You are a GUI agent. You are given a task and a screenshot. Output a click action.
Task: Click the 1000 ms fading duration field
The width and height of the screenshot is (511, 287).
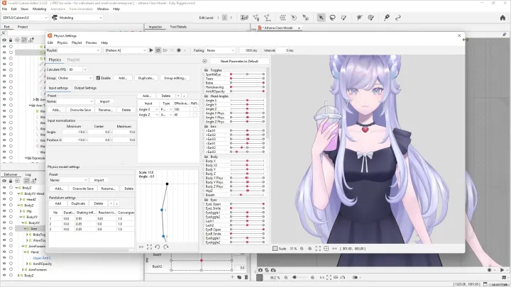[248, 50]
